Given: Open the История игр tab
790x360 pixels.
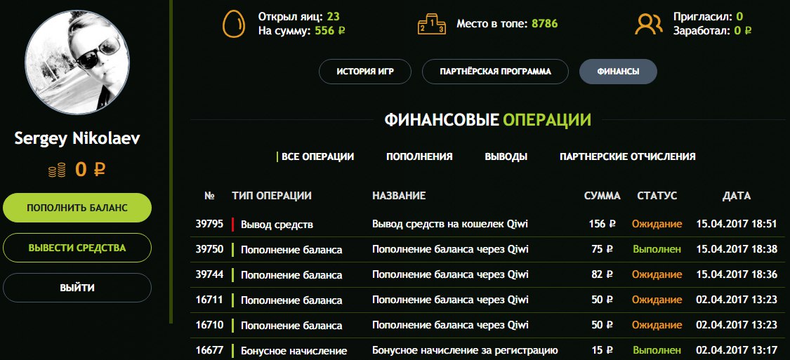Looking at the screenshot, I should 365,72.
